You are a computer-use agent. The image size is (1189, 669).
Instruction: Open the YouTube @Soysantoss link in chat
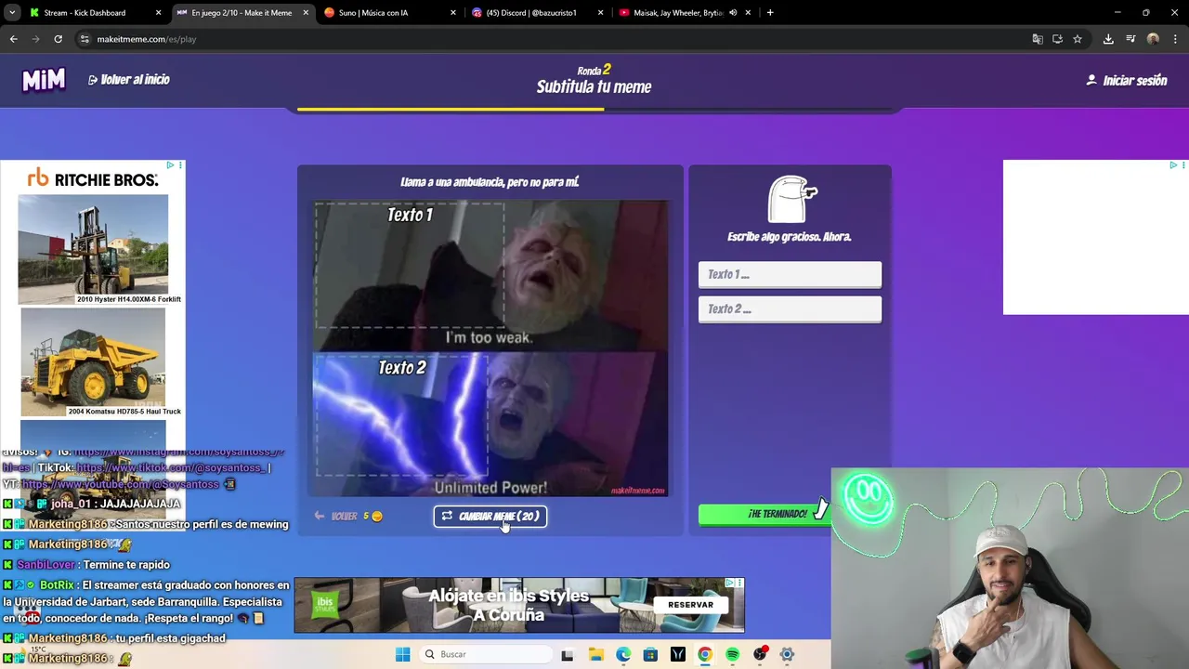[x=121, y=484]
